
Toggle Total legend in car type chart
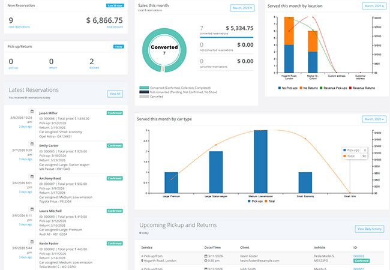click(x=270, y=202)
